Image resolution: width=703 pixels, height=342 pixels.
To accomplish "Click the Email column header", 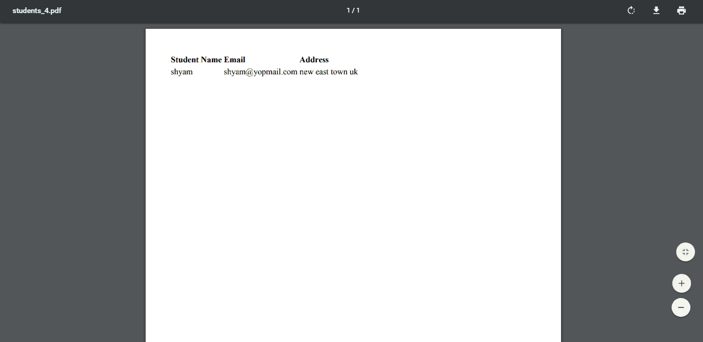I will tap(235, 59).
